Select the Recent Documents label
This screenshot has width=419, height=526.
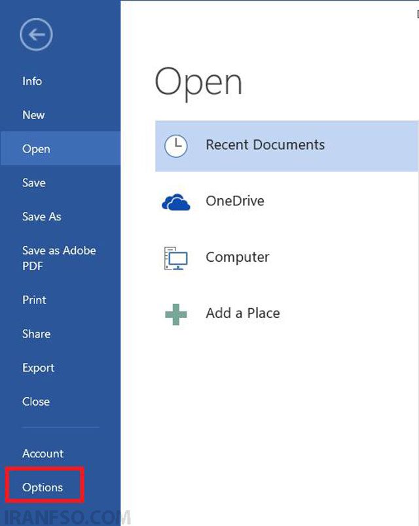265,145
